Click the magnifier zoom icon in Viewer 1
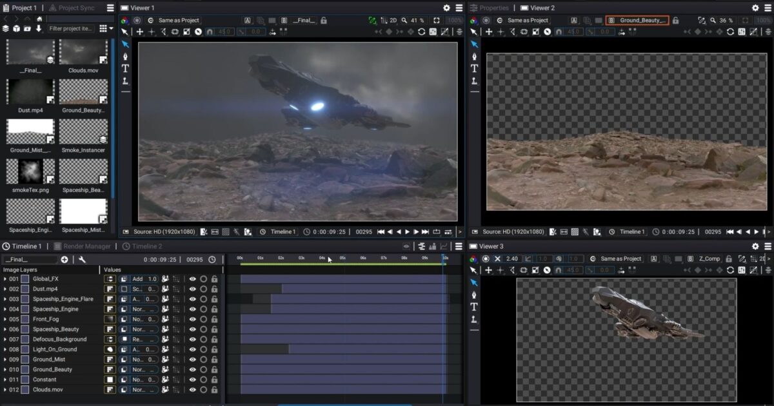 404,20
